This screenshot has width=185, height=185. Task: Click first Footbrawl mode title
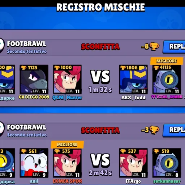point(26,44)
